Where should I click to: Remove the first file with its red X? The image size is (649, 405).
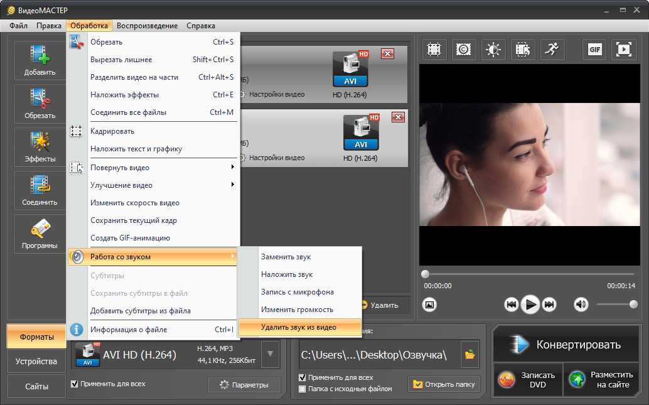pos(387,54)
